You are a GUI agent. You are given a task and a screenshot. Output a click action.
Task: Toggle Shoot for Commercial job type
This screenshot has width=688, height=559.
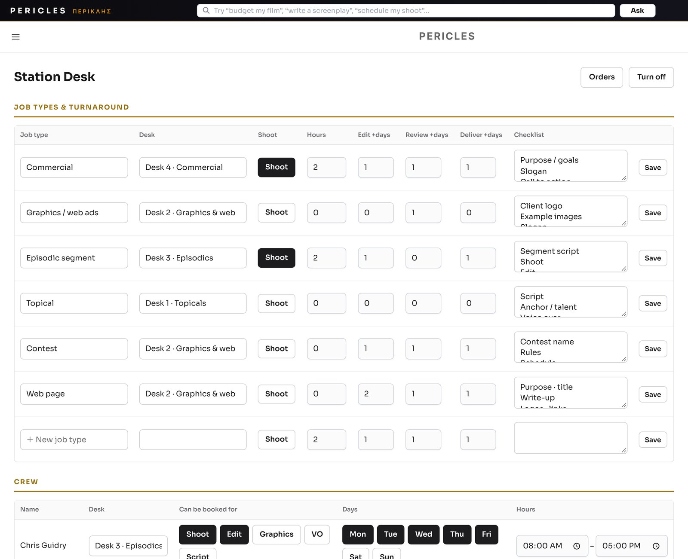[x=276, y=167]
